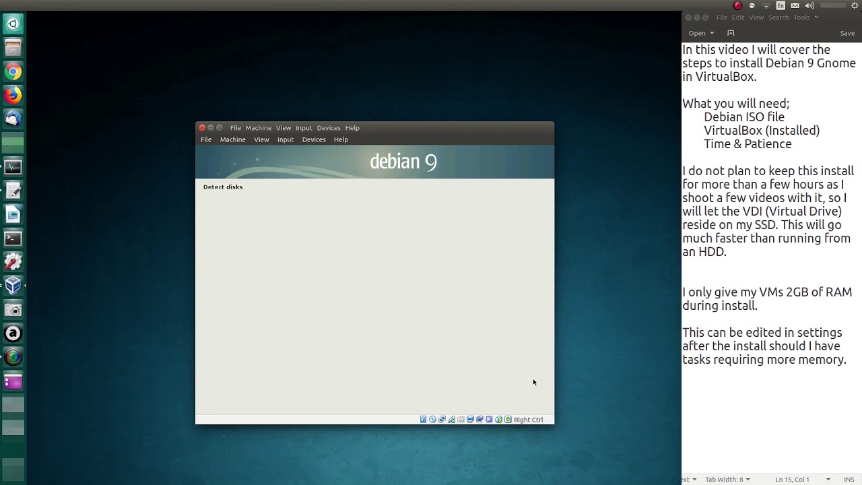Open the cut-off text language dropdown in status bar
Viewport: 862px width, 485px height.
pos(690,480)
